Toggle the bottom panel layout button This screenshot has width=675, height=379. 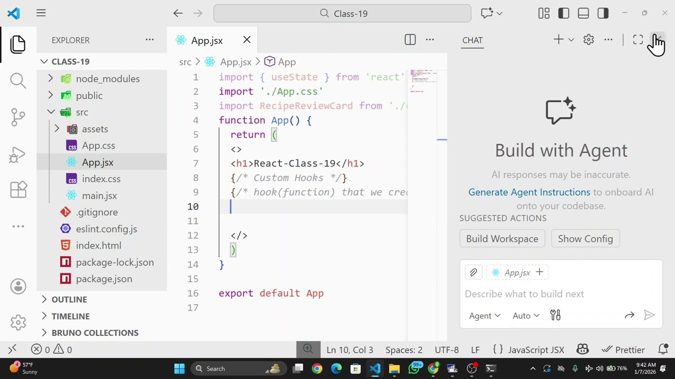[x=583, y=13]
